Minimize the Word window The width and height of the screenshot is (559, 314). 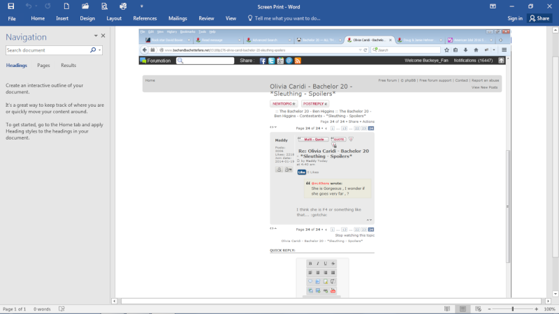coord(512,6)
